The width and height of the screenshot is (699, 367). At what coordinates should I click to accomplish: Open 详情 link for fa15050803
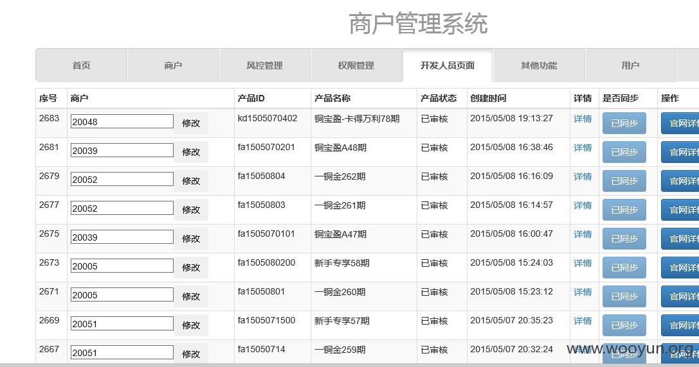point(583,205)
